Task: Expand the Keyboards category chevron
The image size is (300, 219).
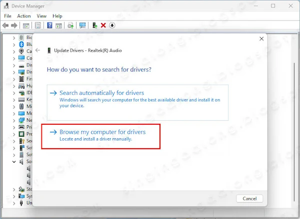Action: (14, 100)
